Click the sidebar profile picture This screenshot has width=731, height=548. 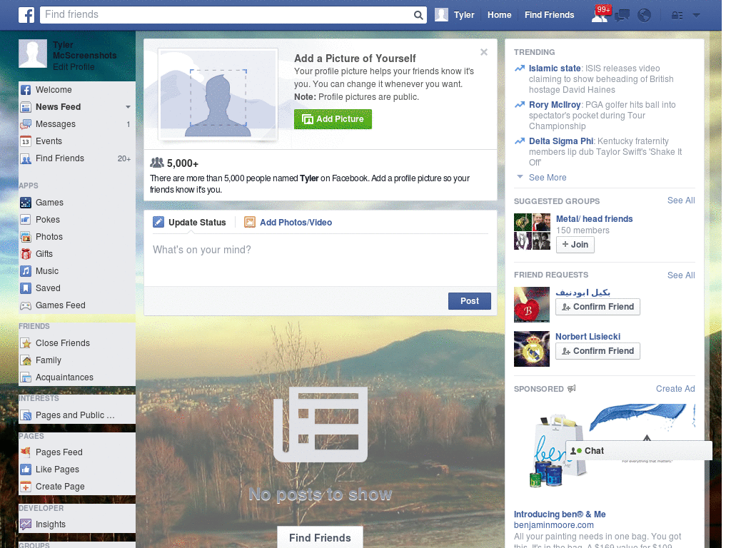(x=33, y=54)
